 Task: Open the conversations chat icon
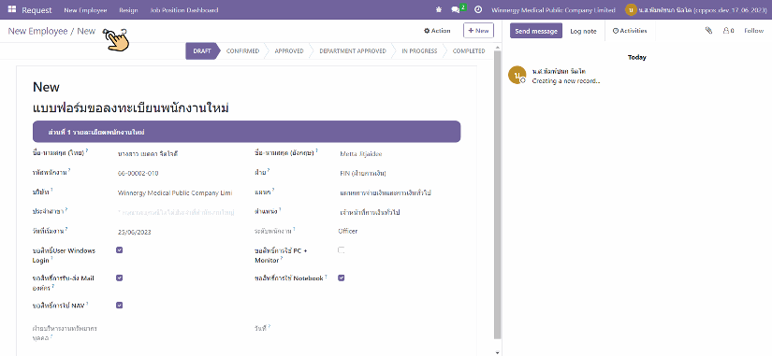pyautogui.click(x=456, y=10)
